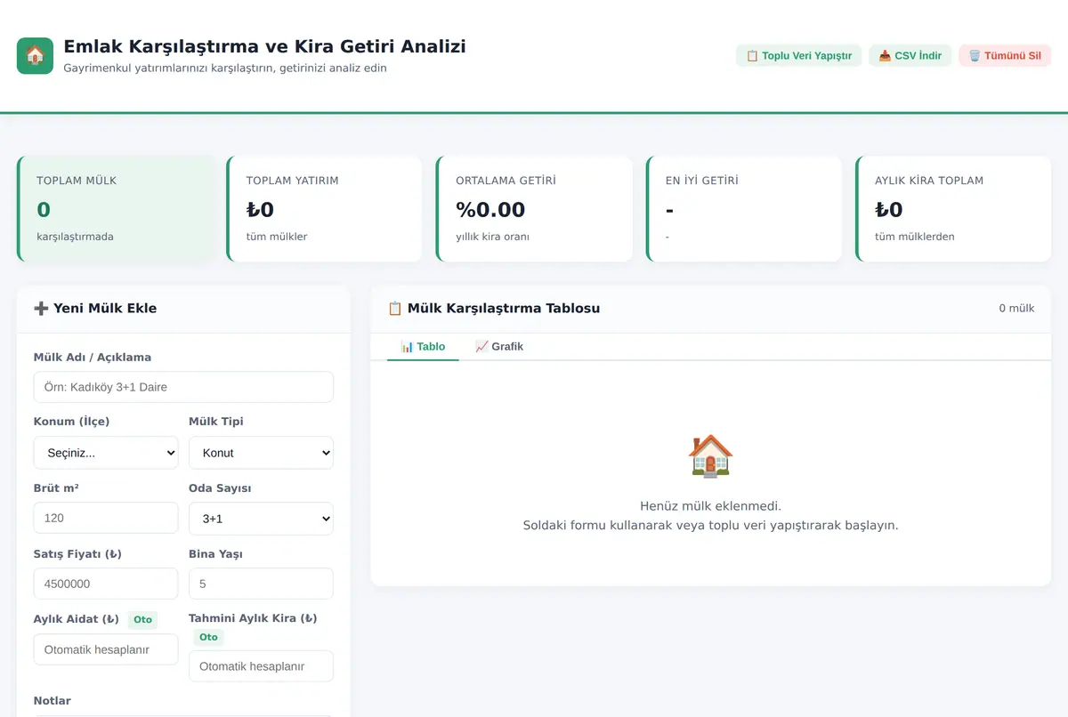Download data with CSV İndir
This screenshot has height=717, width=1068.
[x=910, y=55]
